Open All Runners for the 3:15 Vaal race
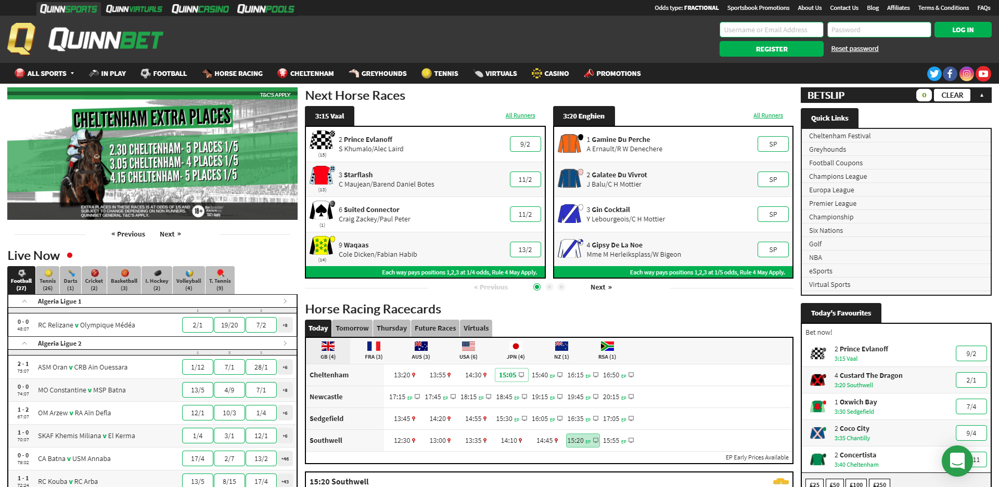Image resolution: width=999 pixels, height=487 pixels. (520, 115)
